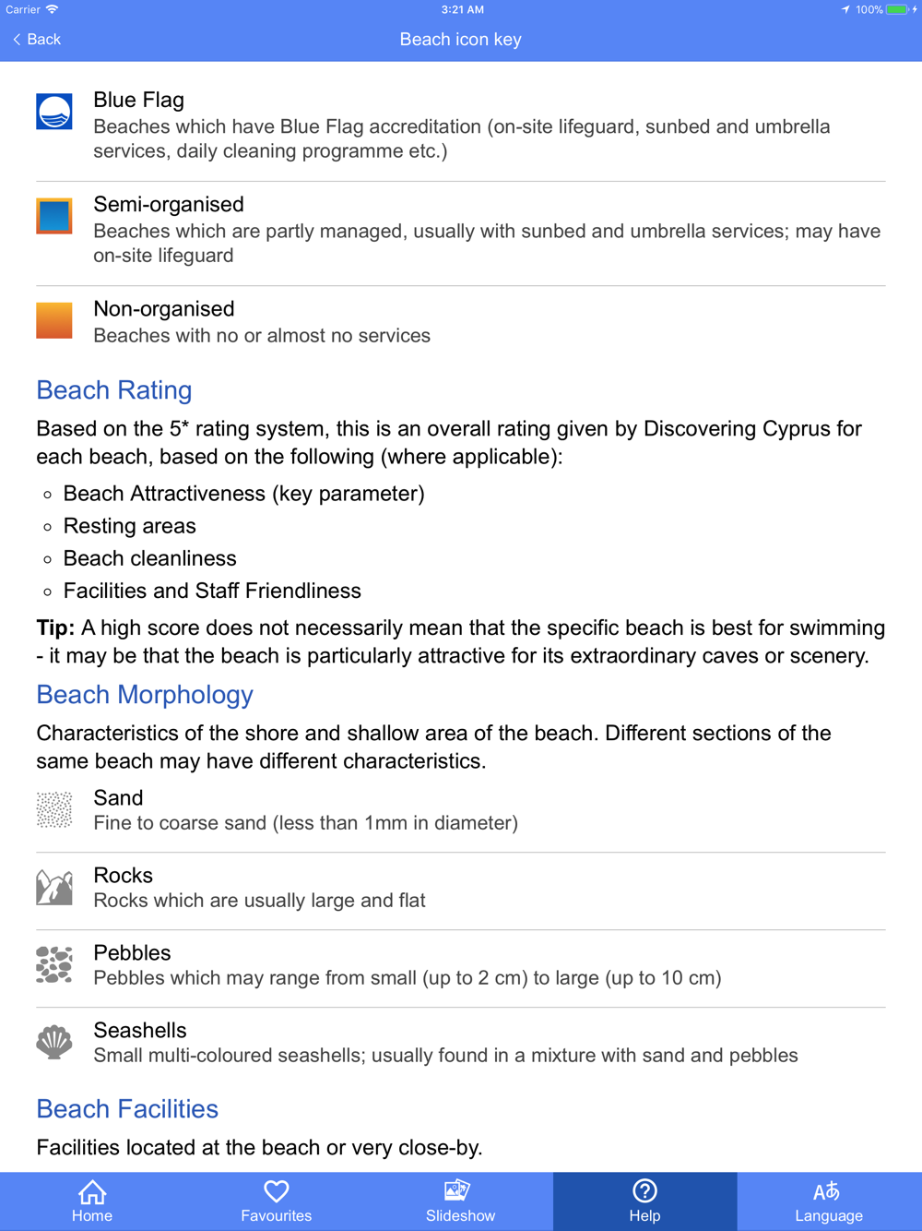Tap the Rocks mountain icon

click(x=54, y=887)
